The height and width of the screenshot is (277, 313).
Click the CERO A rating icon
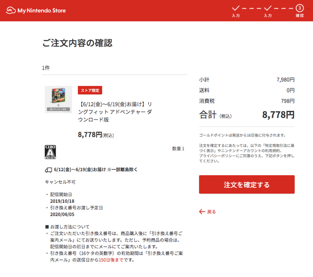(x=50, y=152)
